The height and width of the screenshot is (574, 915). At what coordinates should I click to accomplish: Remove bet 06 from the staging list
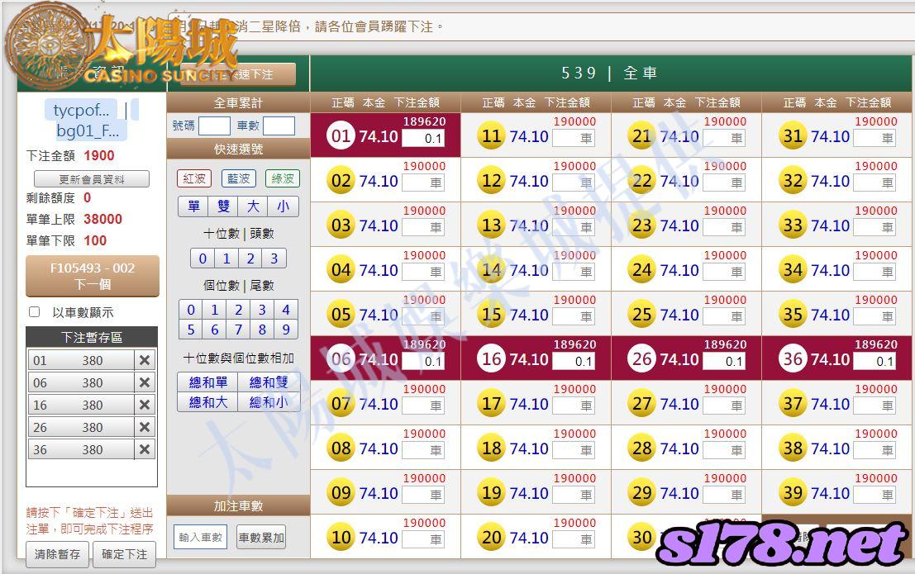145,382
